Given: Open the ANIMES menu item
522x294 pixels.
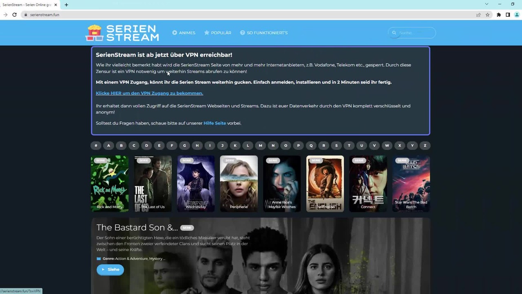Looking at the screenshot, I should tap(184, 33).
